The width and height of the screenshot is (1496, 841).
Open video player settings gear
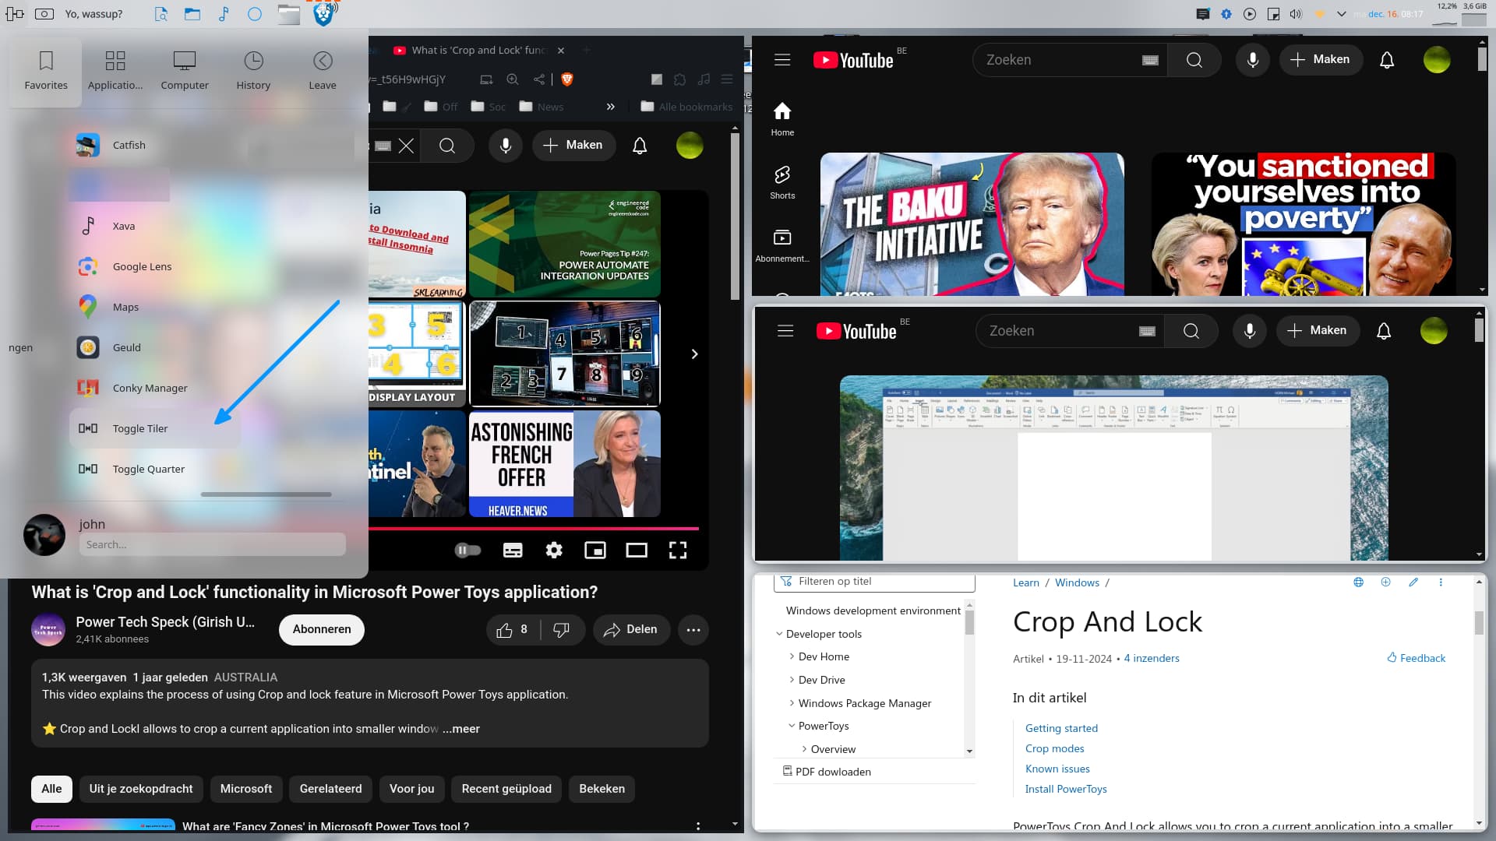[x=554, y=551]
